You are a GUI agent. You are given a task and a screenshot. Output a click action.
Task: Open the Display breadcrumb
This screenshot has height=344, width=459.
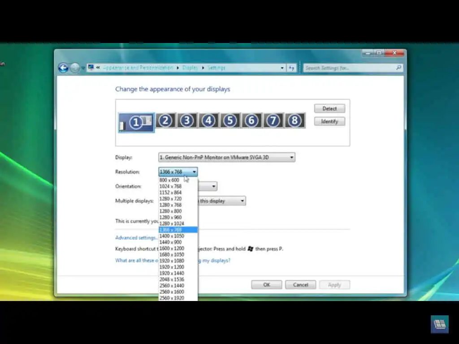coord(190,68)
